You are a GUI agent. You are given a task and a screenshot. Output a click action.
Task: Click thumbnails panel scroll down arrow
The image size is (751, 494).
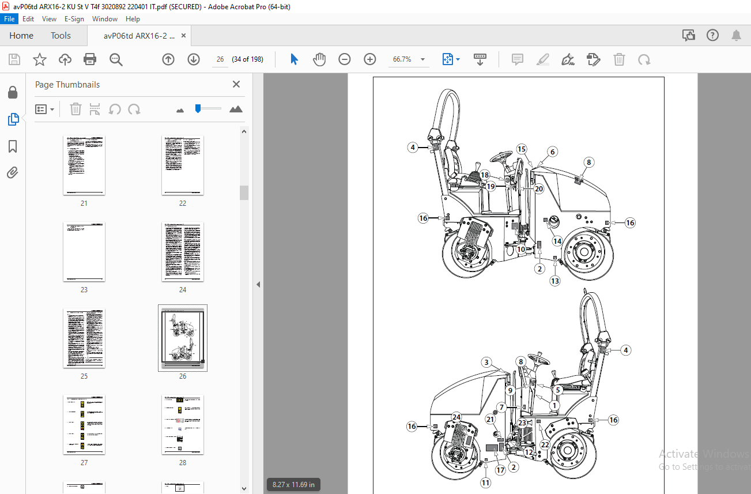coord(244,489)
